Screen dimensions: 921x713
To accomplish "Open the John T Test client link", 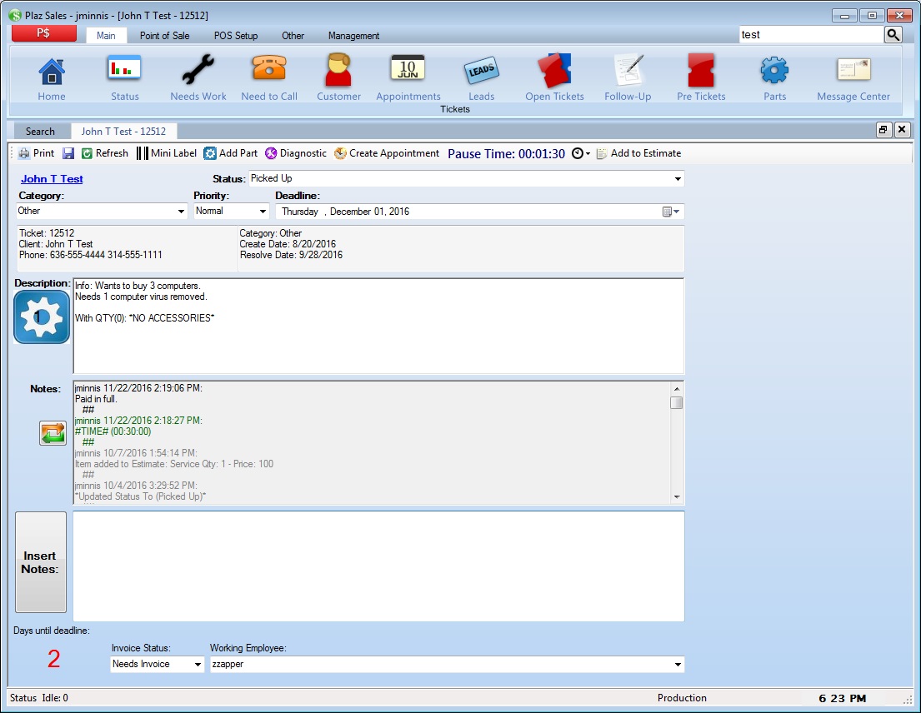I will pos(52,179).
